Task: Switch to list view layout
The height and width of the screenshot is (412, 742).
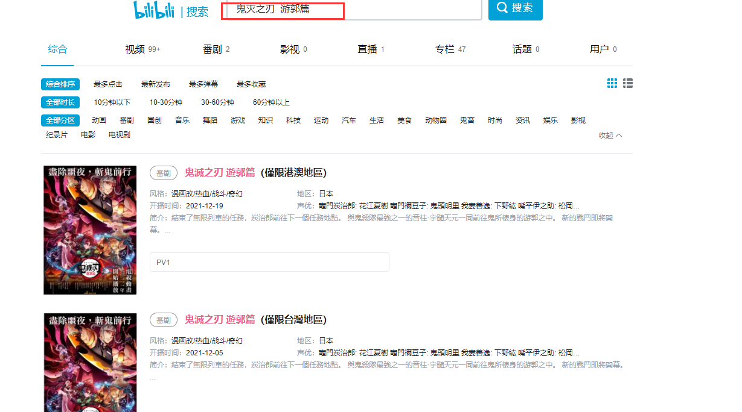Action: [x=628, y=83]
